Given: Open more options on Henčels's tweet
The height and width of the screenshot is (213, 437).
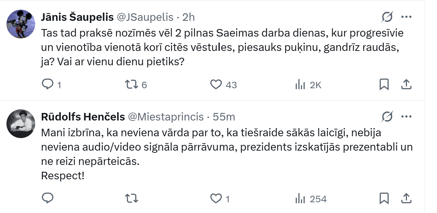Looking at the screenshot, I should (x=406, y=117).
